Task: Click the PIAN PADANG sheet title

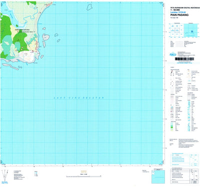Action: click(179, 15)
